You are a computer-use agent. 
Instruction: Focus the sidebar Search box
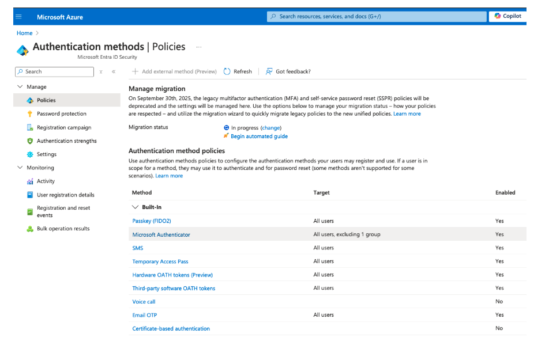click(54, 71)
